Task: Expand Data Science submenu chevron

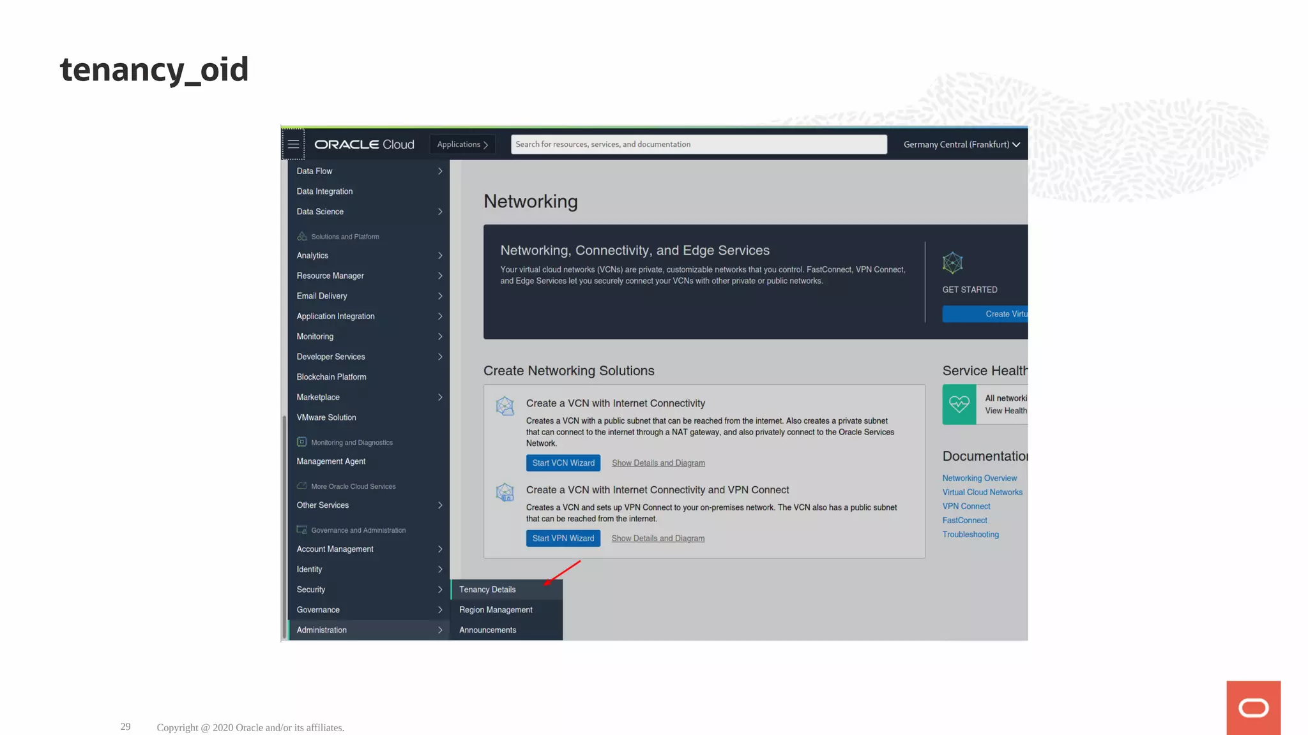Action: tap(440, 212)
